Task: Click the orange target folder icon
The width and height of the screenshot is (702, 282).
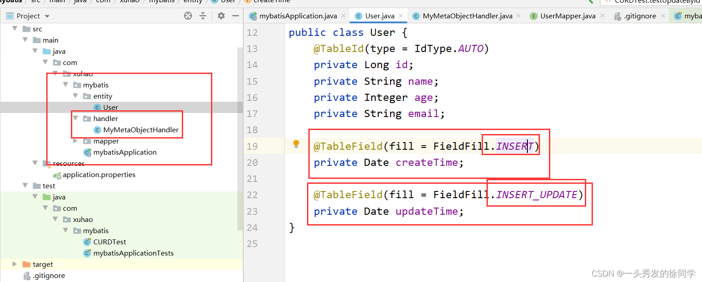Action: coord(26,264)
